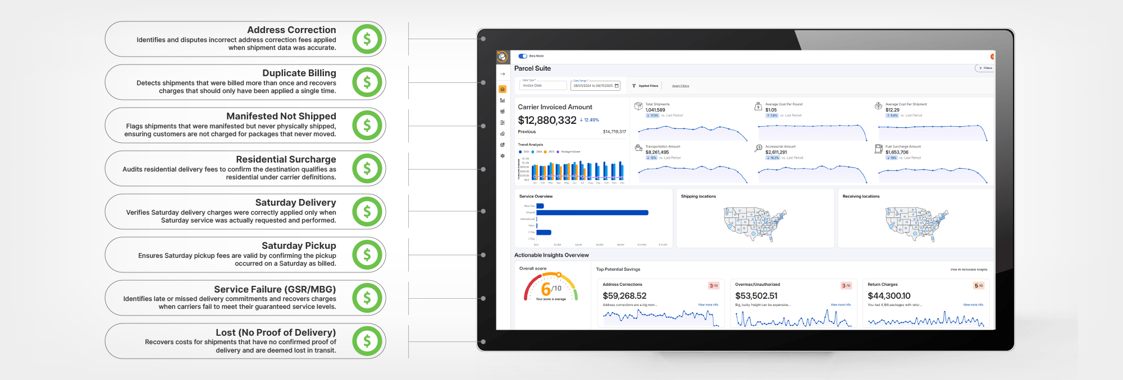Click the dollar icon beside Saturday Pickup
Image resolution: width=1123 pixels, height=380 pixels.
pos(367,255)
